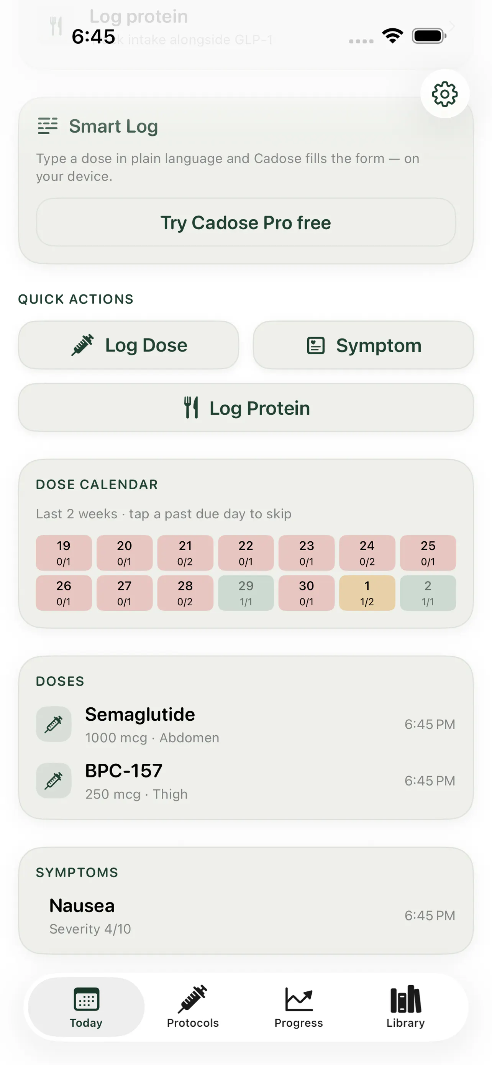Go to the Library tab
492x1065 pixels.
(405, 1006)
